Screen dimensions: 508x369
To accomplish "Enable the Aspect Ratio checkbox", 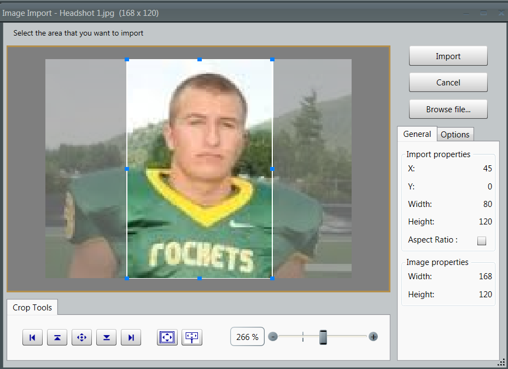I will (x=481, y=240).
